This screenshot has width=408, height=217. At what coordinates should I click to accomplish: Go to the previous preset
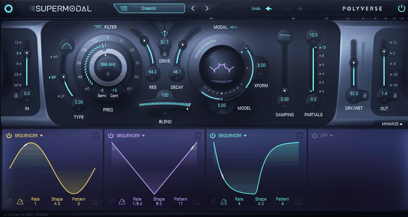pos(193,8)
